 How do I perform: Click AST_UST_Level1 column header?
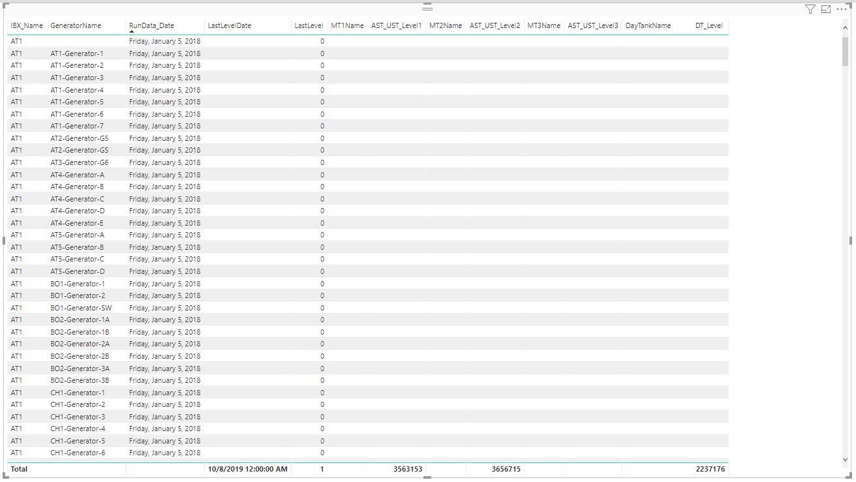(x=397, y=25)
